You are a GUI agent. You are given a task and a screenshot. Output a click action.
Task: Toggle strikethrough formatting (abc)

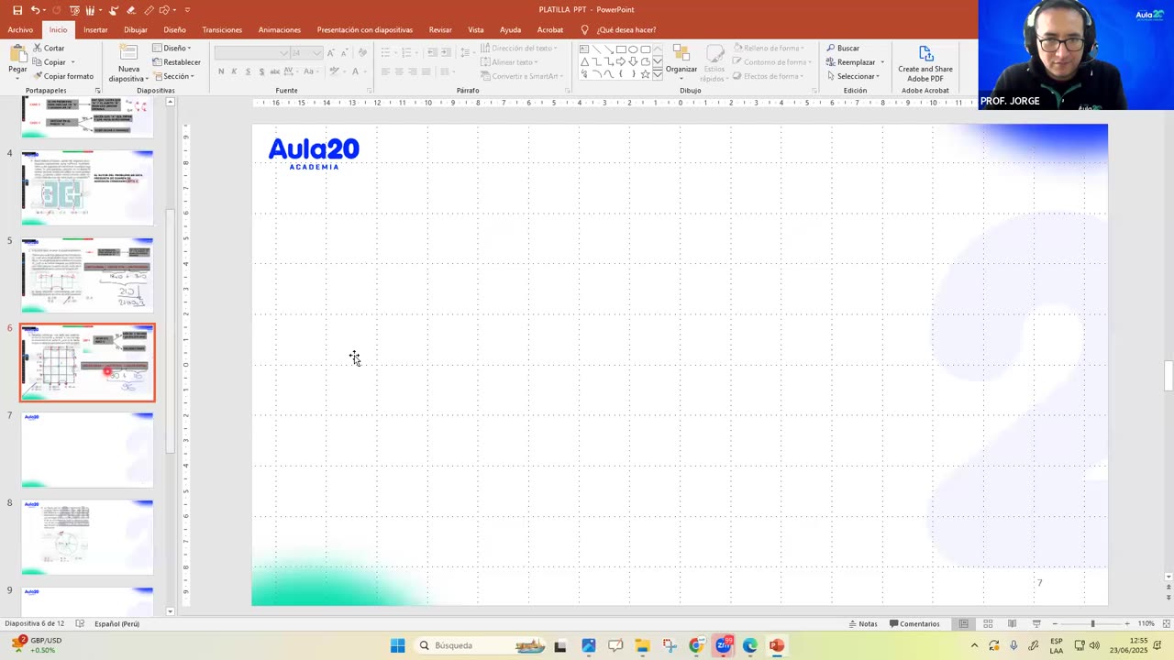tap(276, 71)
